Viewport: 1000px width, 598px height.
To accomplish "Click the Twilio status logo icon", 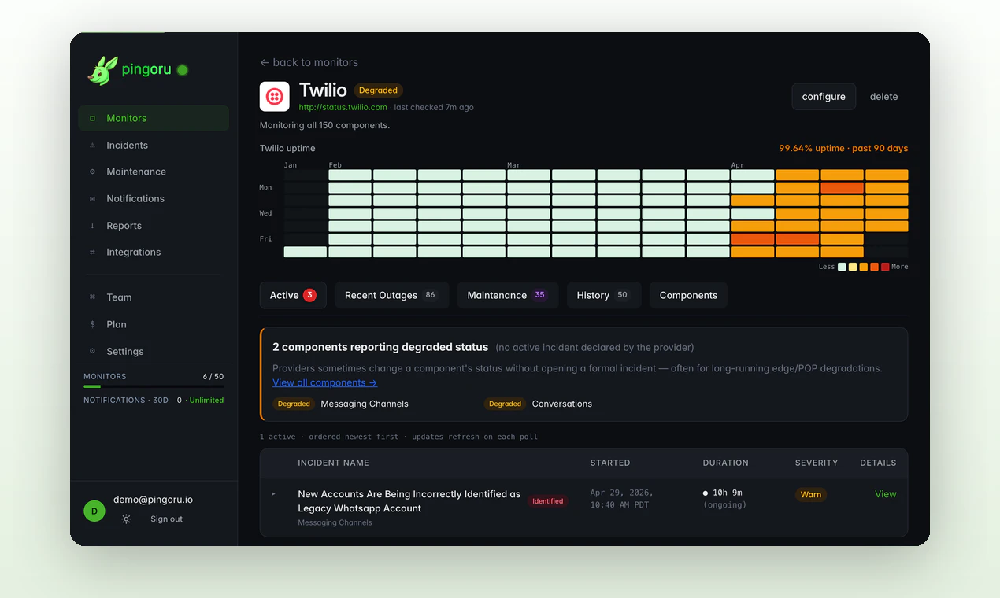I will (x=274, y=96).
